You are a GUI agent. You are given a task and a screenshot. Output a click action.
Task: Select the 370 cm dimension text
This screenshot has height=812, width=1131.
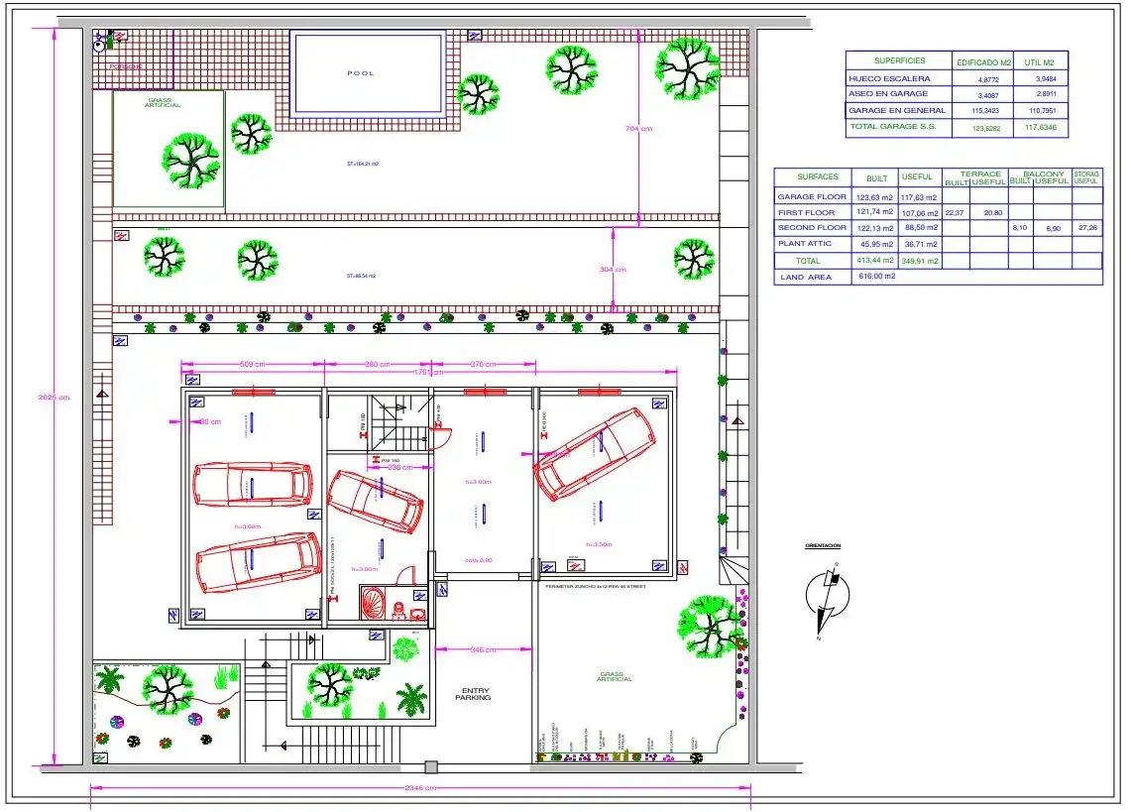(x=484, y=364)
